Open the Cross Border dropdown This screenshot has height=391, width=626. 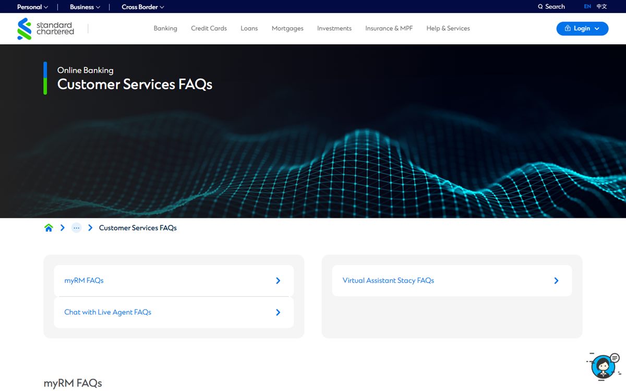pos(143,7)
